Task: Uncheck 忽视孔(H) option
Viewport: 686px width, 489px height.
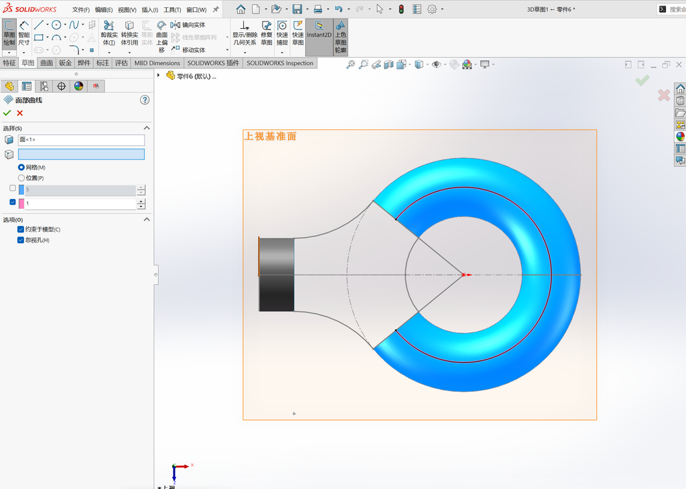Action: (21, 240)
